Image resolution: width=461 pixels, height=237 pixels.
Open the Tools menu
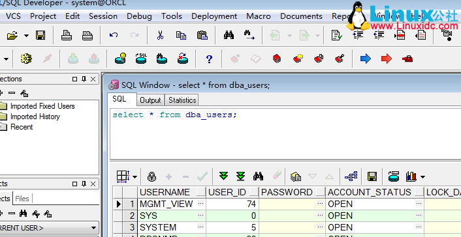click(x=171, y=16)
